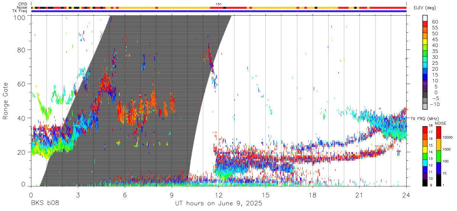Screen dimensions: 457x211
Task: Click the "50" label on ELEV colorbar
Action: pyautogui.click(x=435, y=34)
